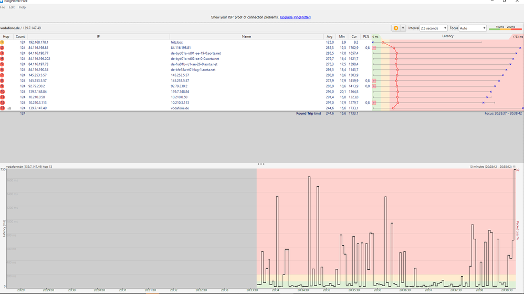This screenshot has height=294, width=524.
Task: Click the packet loss bar for hop 12
Action: click(374, 103)
